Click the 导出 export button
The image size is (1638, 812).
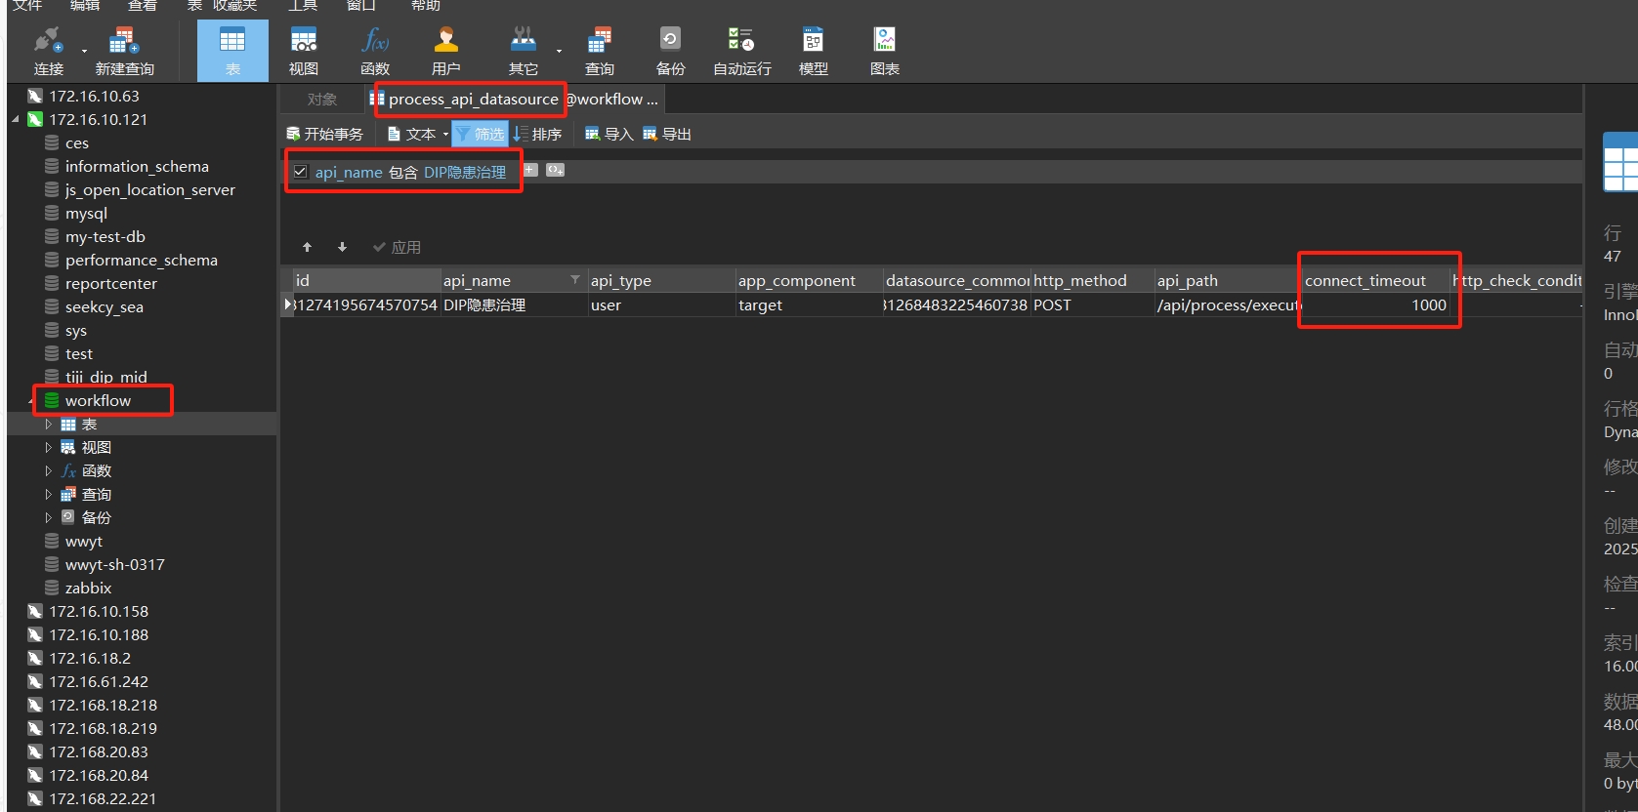[667, 134]
